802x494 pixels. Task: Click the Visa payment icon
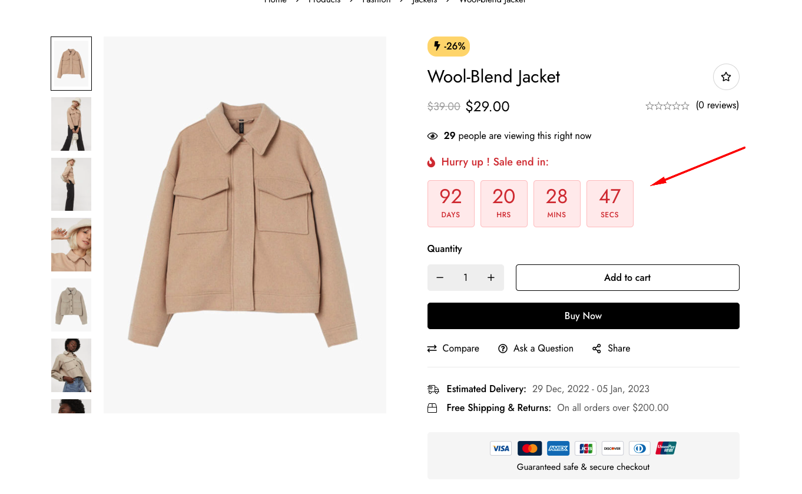(501, 449)
